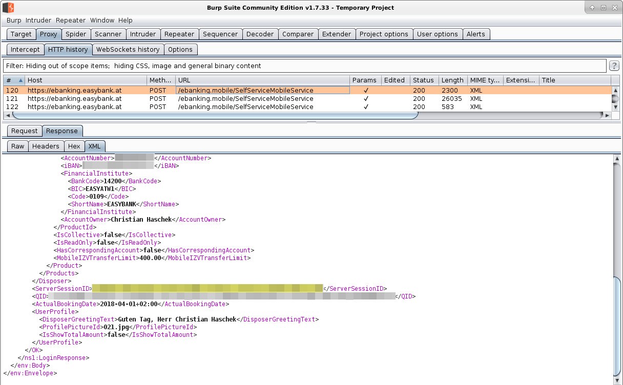
Task: Click the sort arrow in the # column
Action: pos(20,80)
